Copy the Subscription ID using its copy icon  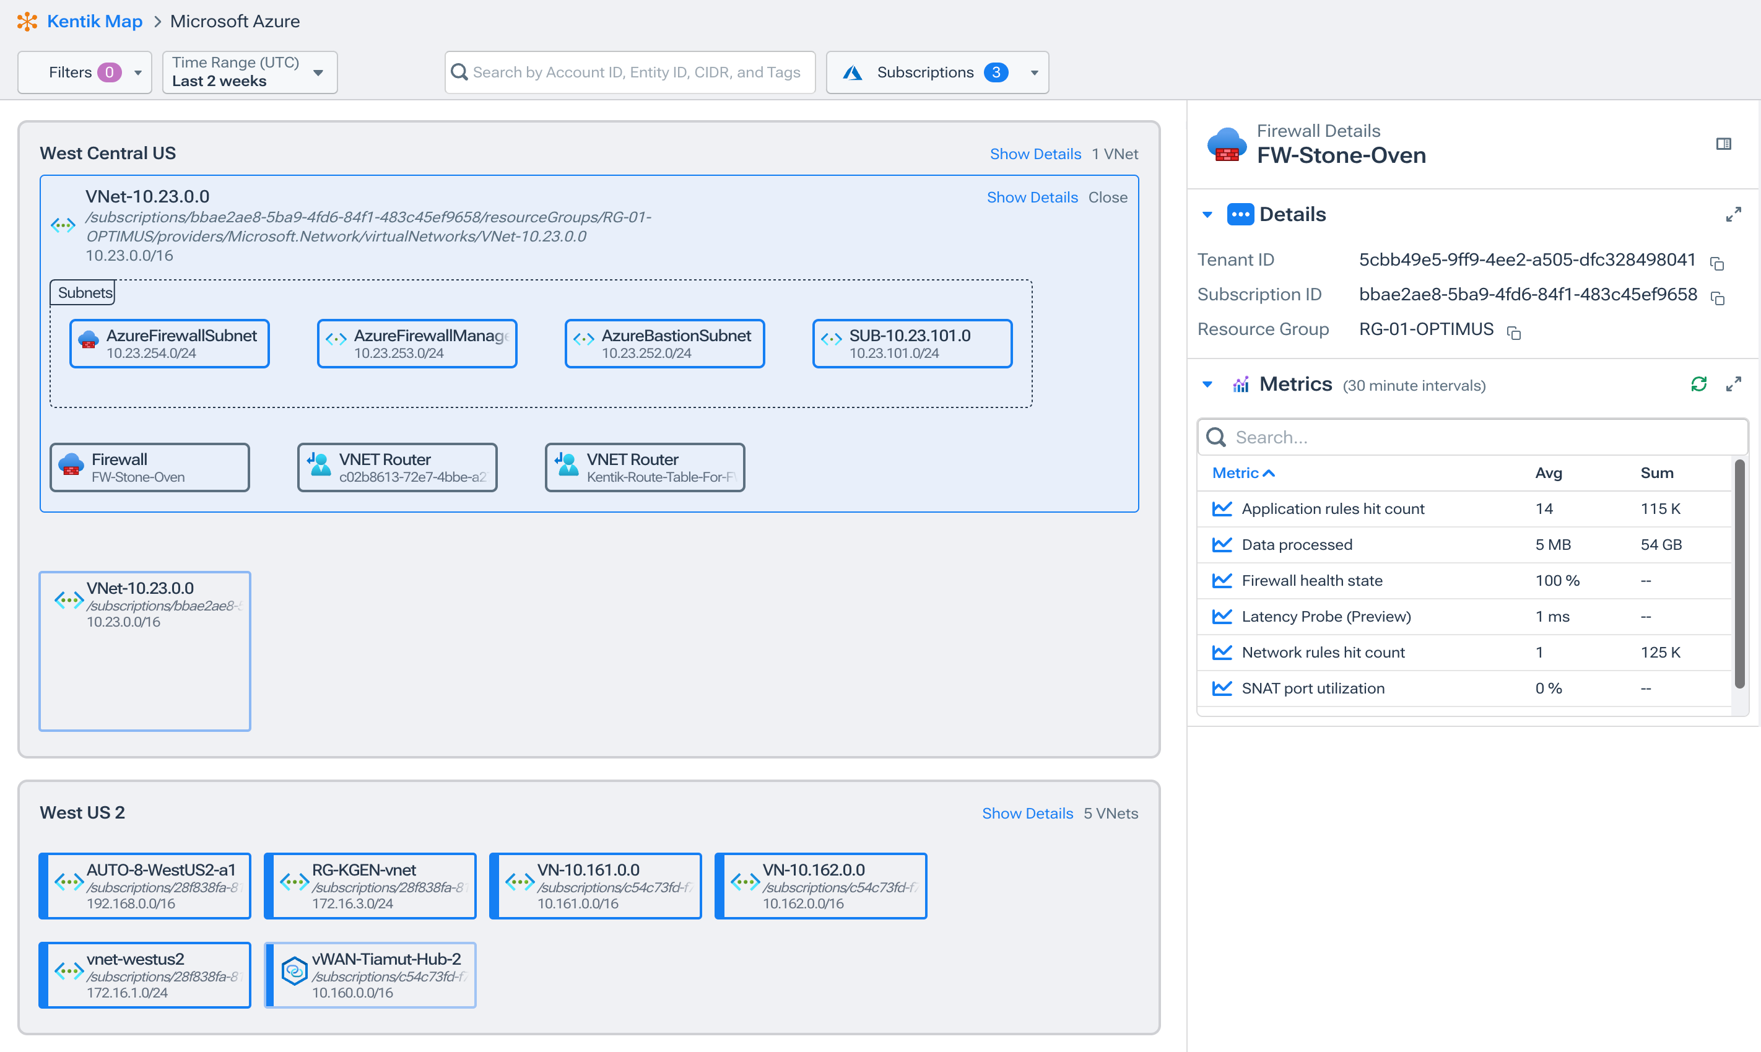(x=1718, y=298)
